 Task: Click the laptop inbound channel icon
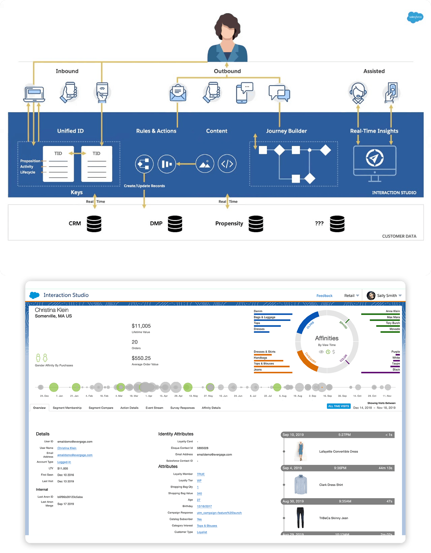[34, 94]
